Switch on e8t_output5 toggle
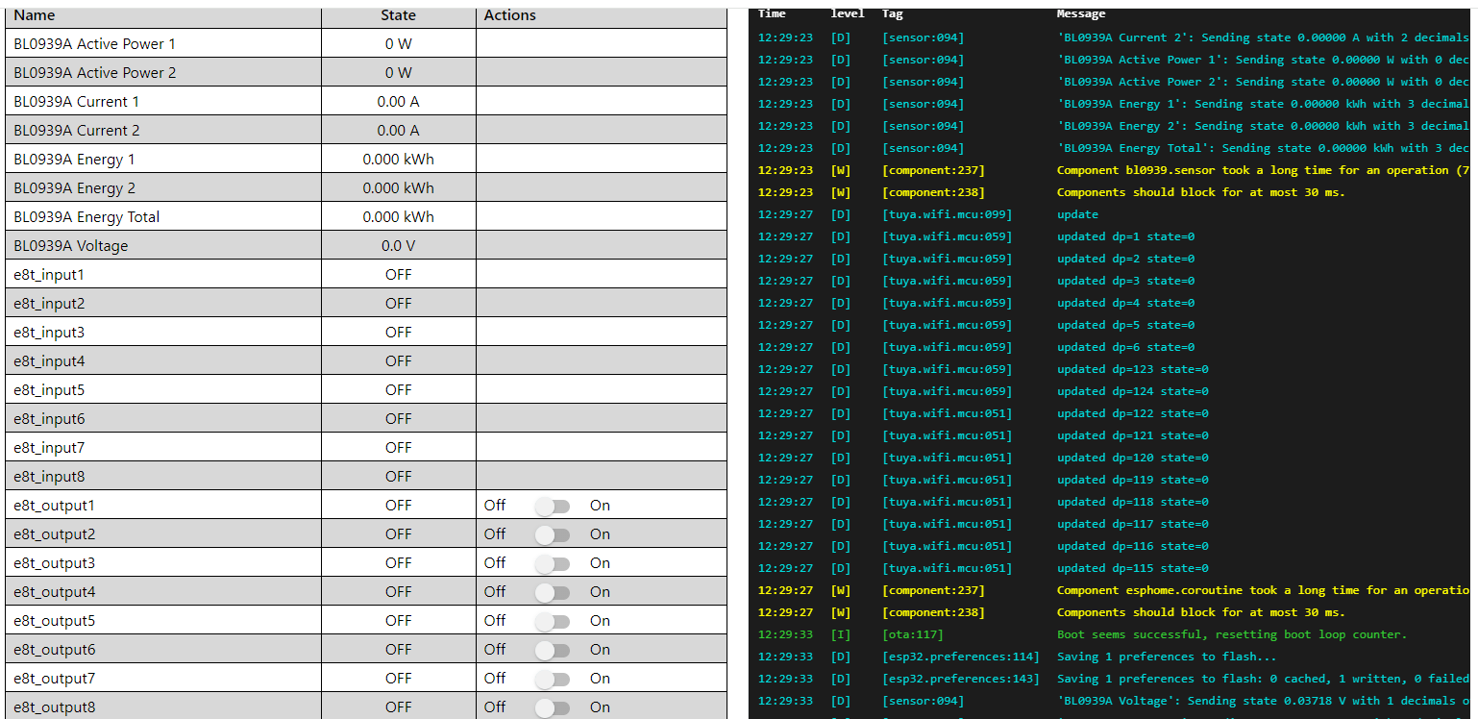This screenshot has height=719, width=1478. click(552, 621)
